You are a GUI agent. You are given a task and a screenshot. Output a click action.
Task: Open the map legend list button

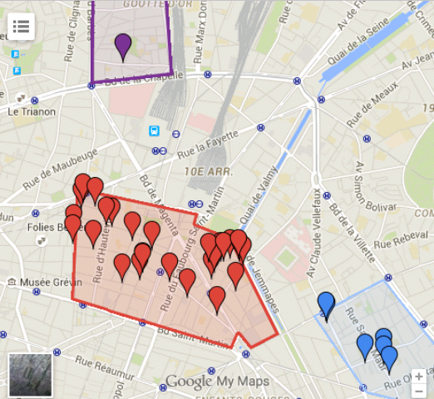21,27
